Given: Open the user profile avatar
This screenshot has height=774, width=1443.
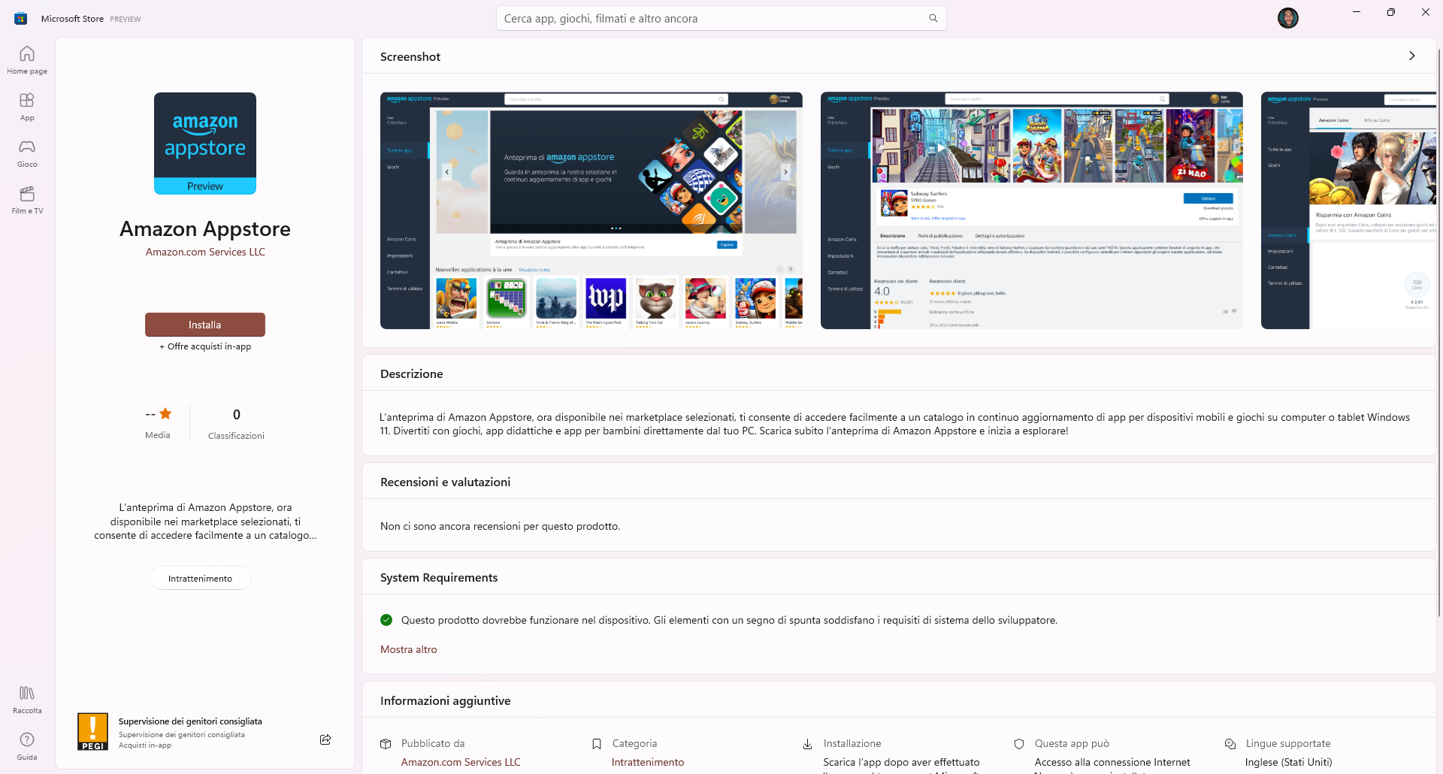Looking at the screenshot, I should tap(1287, 18).
